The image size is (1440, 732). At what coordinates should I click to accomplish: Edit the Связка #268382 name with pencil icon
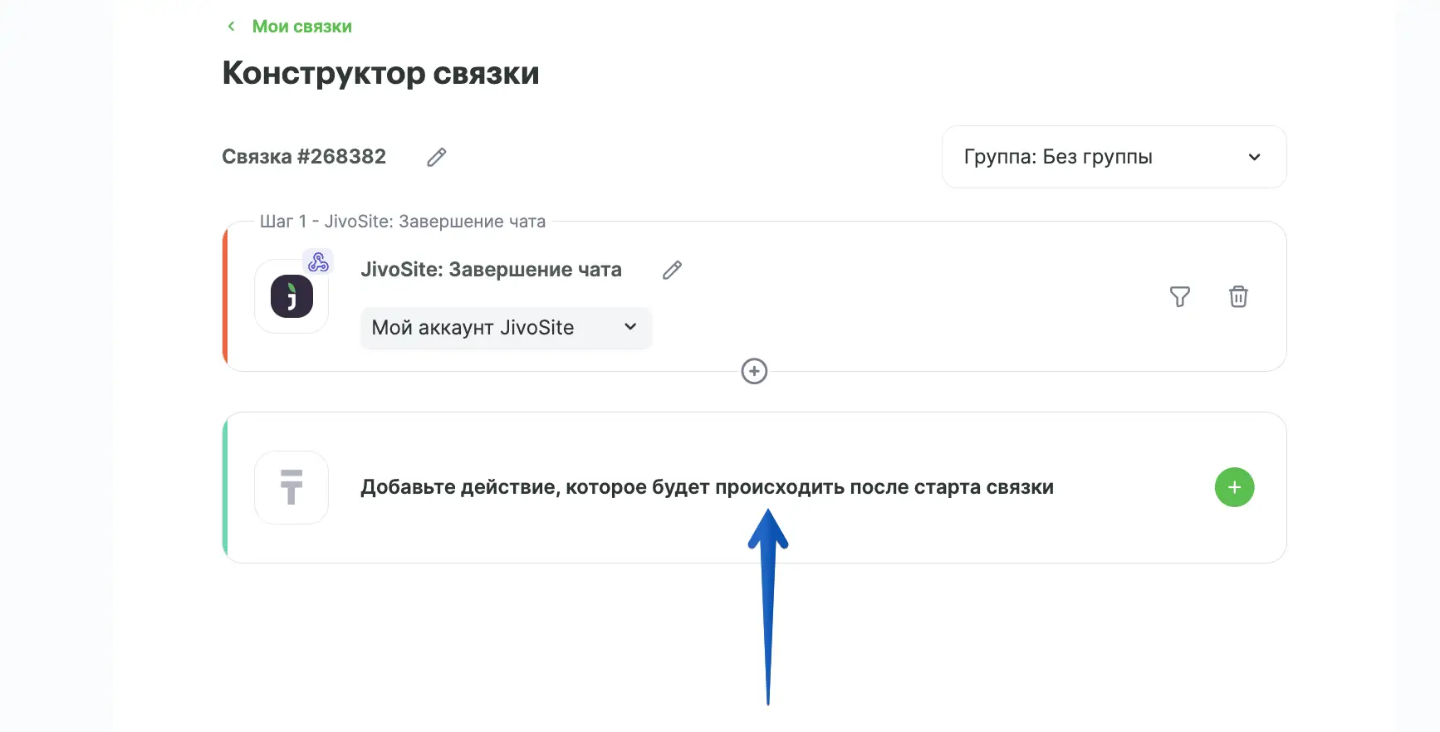437,157
